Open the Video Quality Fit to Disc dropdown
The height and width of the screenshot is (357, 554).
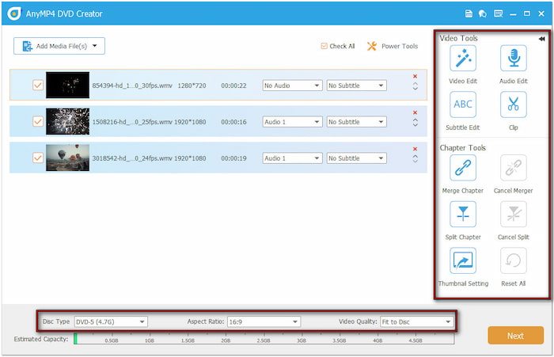coord(416,321)
